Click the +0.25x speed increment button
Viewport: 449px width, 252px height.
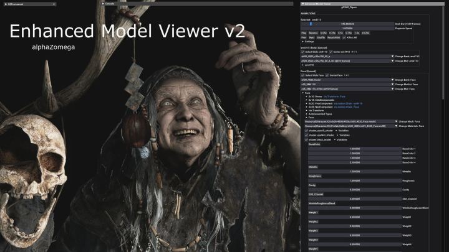coord(365,33)
